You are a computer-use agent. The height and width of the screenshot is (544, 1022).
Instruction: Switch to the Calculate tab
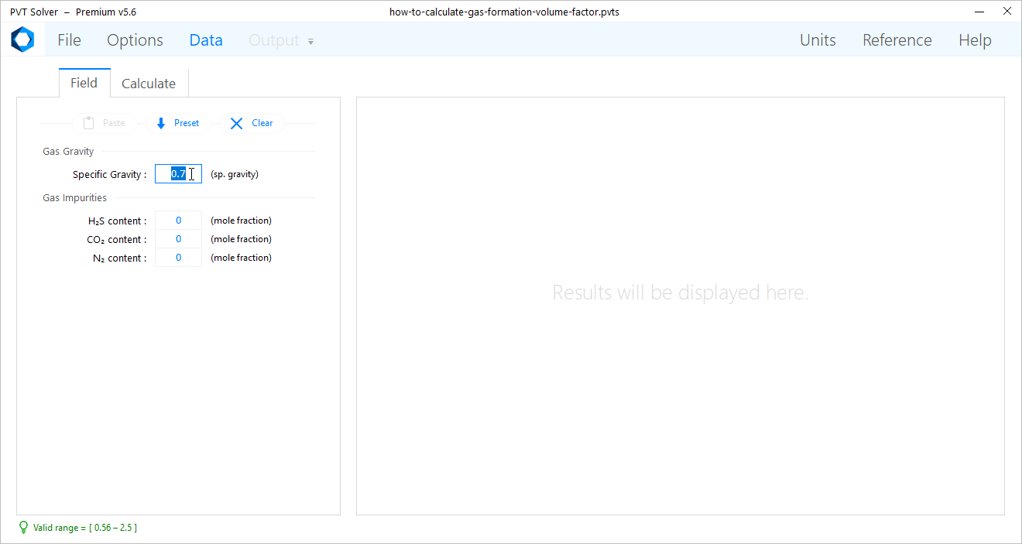[149, 84]
